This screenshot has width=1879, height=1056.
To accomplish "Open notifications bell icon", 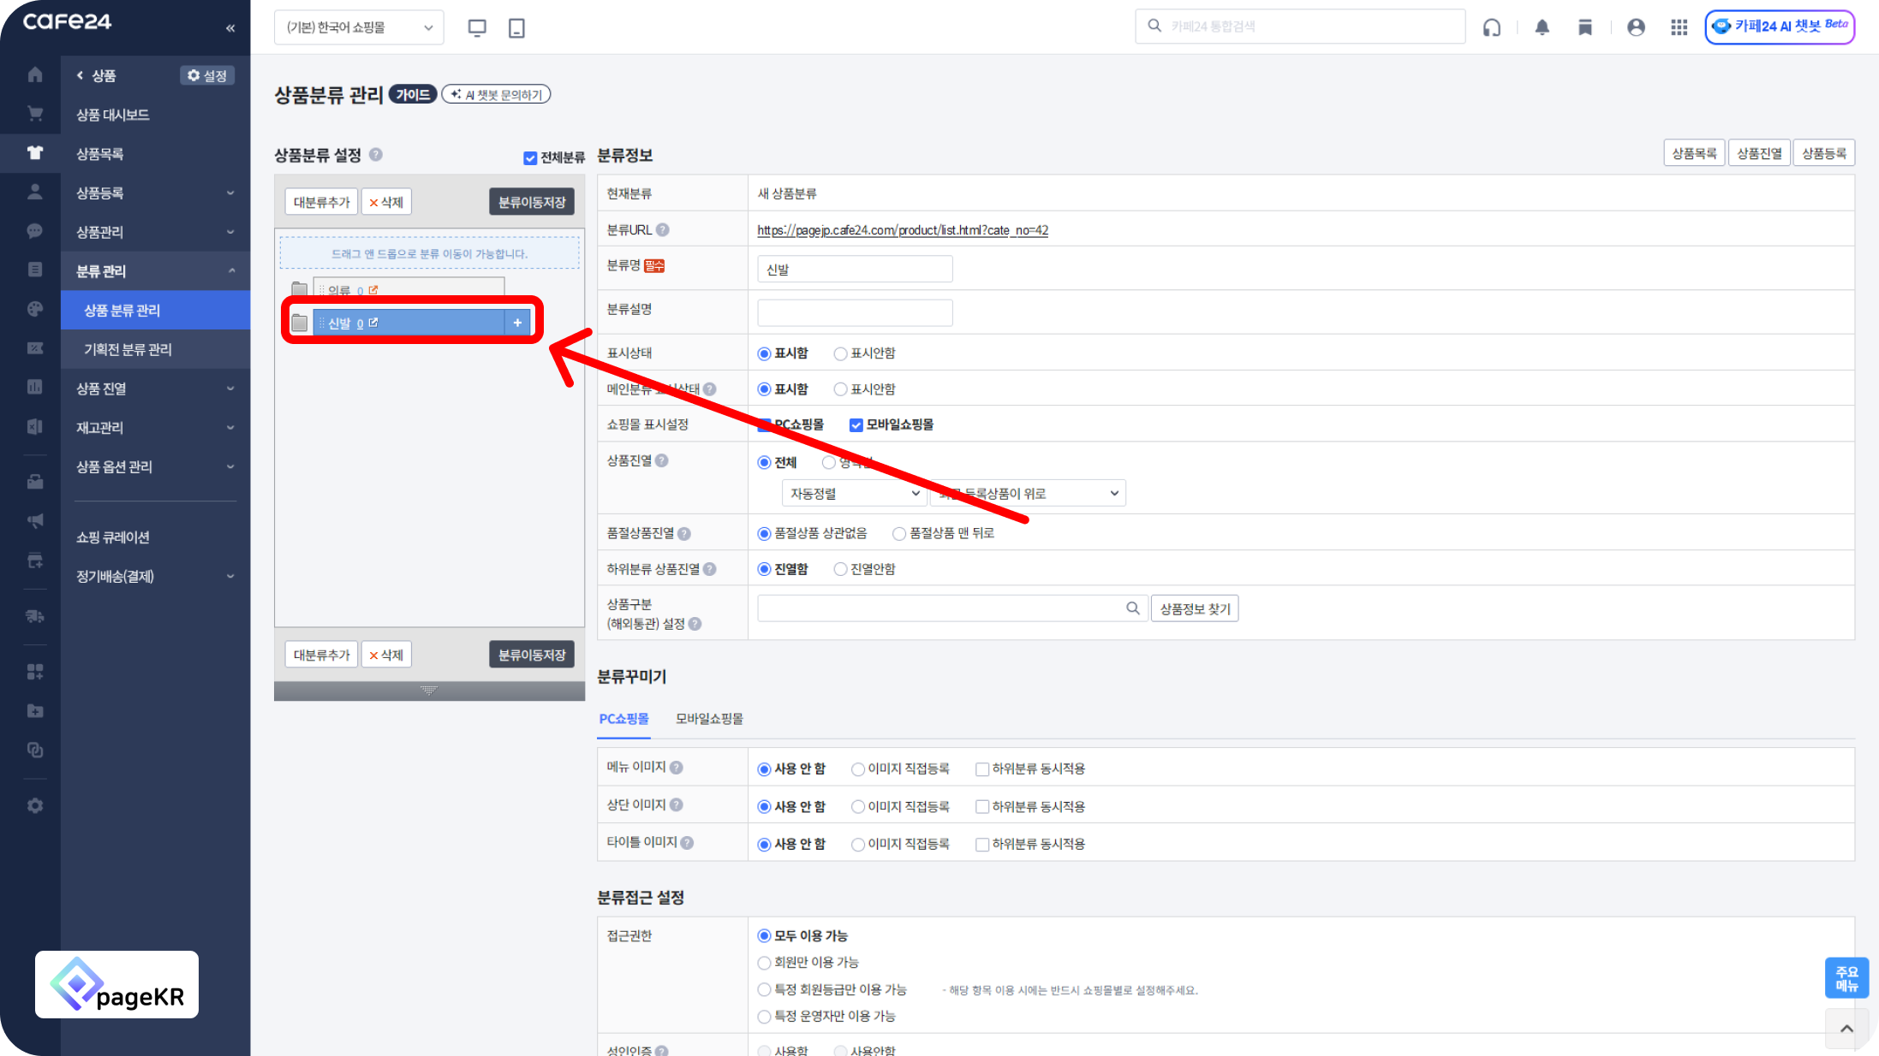I will [1542, 27].
